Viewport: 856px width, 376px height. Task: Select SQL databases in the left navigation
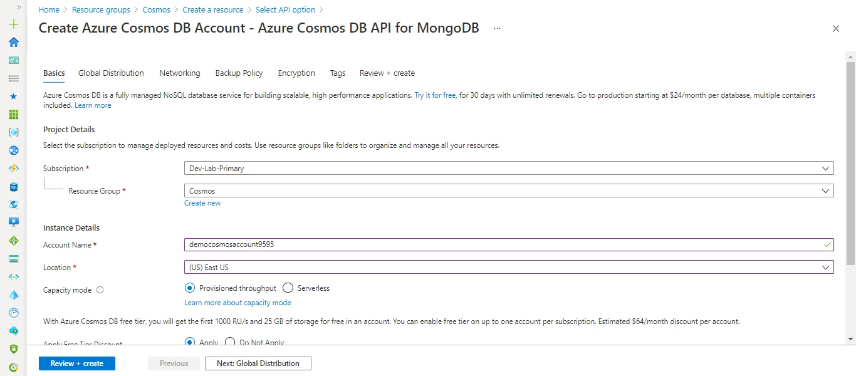(13, 187)
